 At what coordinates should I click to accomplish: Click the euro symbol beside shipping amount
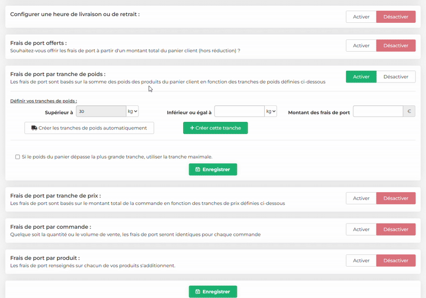click(x=409, y=112)
